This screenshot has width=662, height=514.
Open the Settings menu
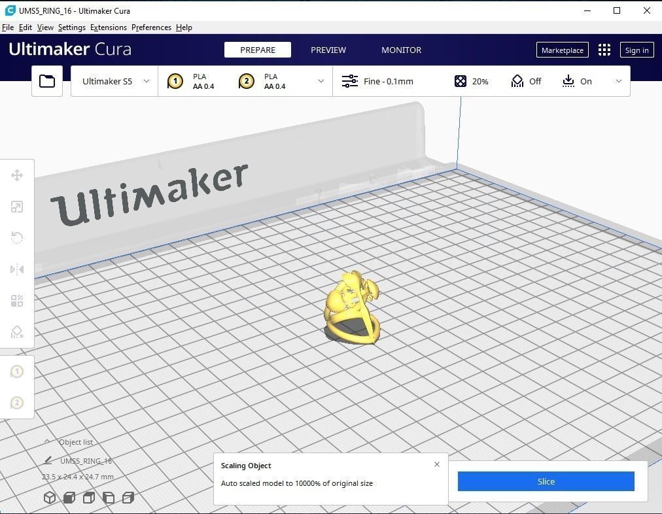[x=72, y=27]
